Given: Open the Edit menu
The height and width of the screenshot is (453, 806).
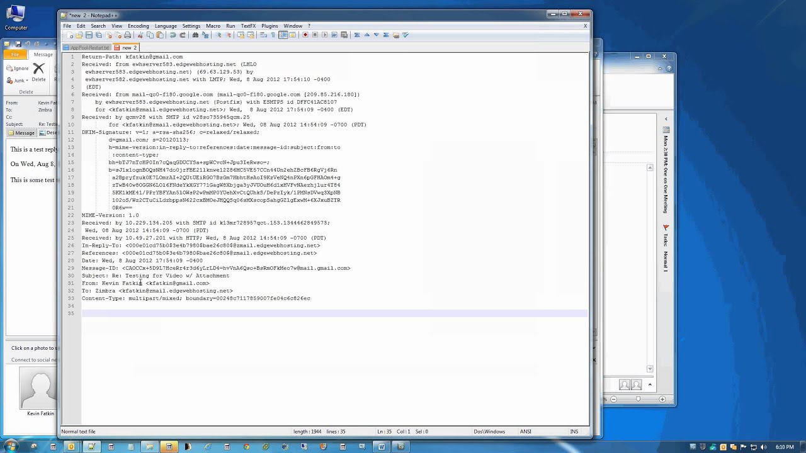Looking at the screenshot, I should (x=81, y=26).
